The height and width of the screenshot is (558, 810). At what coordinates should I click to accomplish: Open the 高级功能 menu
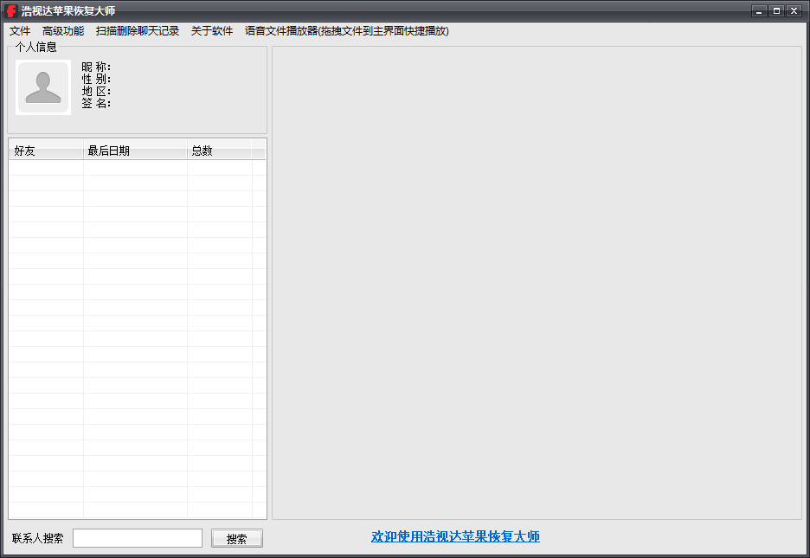coord(63,31)
